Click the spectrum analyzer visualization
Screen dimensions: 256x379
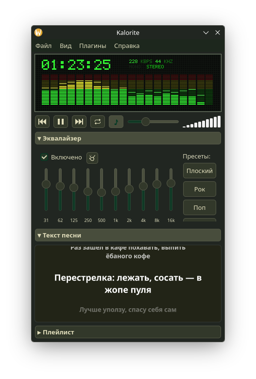127,90
